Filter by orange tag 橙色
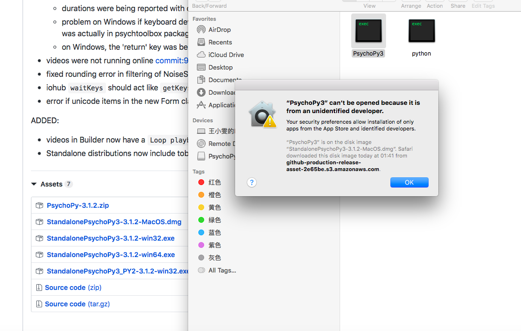Screen dimensions: 521x331 coord(209,195)
